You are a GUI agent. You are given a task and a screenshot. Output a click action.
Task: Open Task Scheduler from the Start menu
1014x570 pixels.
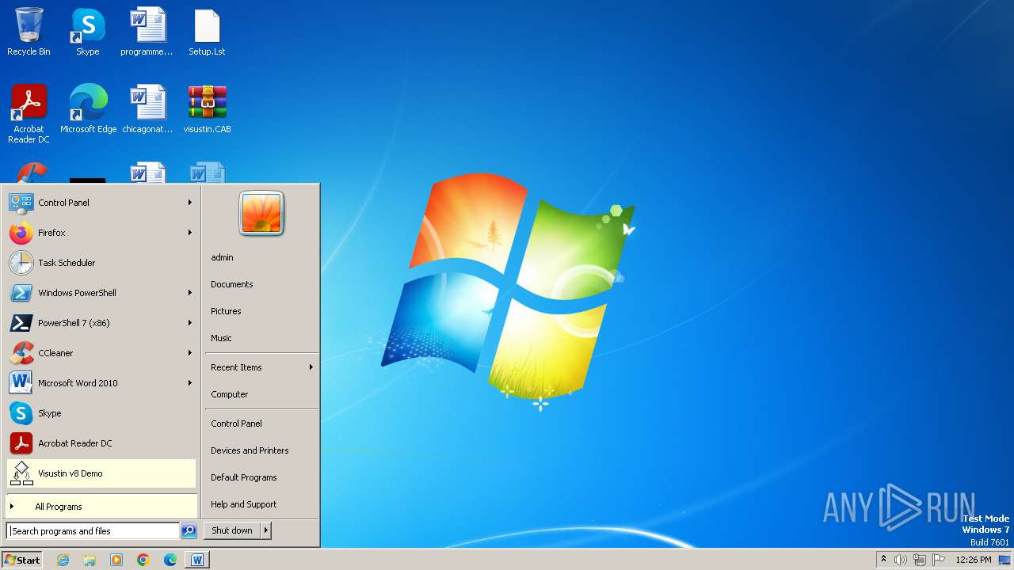(101, 263)
